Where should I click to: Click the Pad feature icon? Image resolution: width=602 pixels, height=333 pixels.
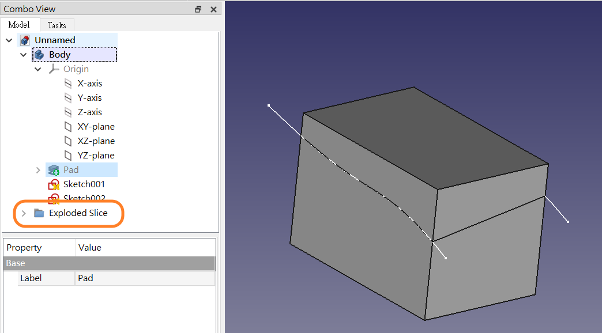(54, 170)
